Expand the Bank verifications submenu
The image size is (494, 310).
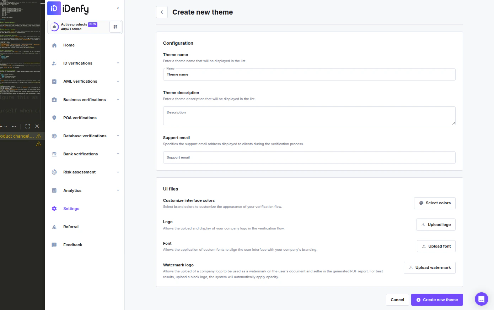[x=118, y=154]
